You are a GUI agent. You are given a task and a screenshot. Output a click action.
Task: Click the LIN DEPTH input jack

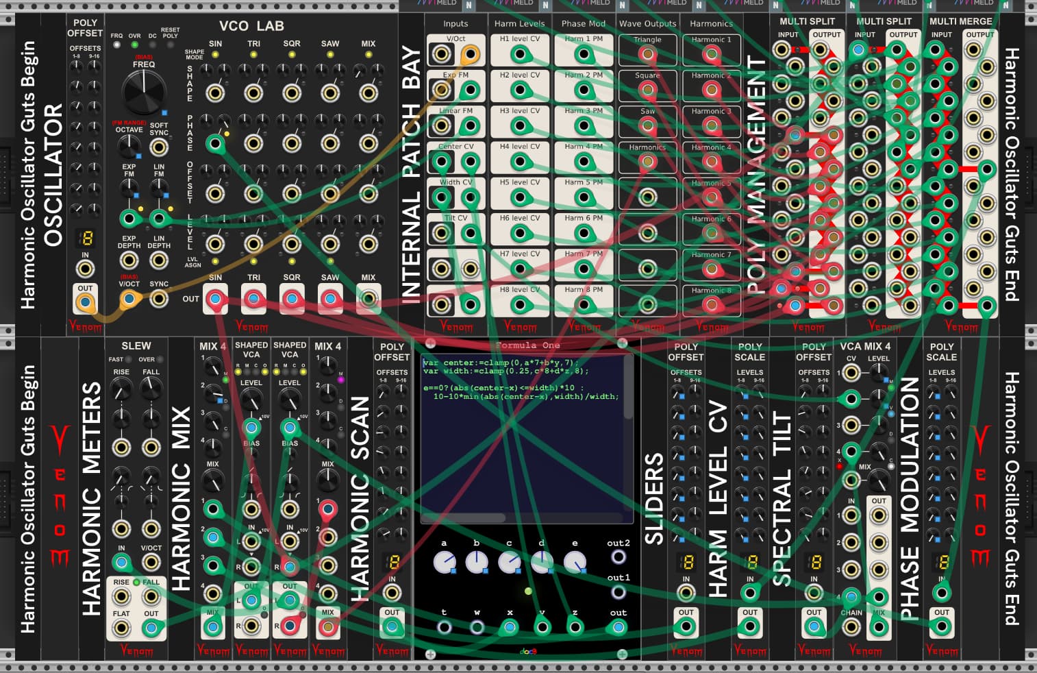pyautogui.click(x=159, y=260)
